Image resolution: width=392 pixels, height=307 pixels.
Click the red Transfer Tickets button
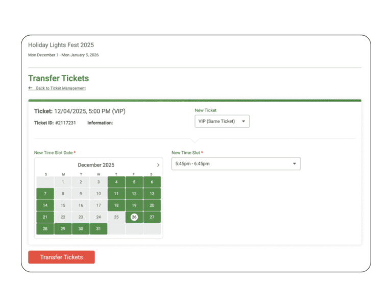(x=61, y=257)
